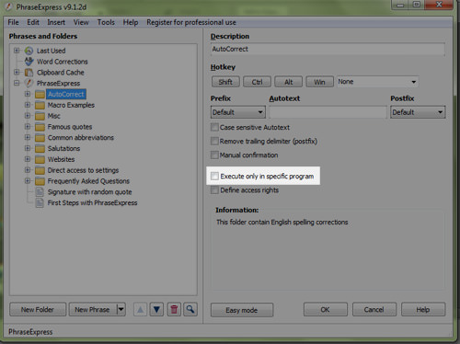
Task: Toggle the Win hotkey modifier
Action: (319, 82)
